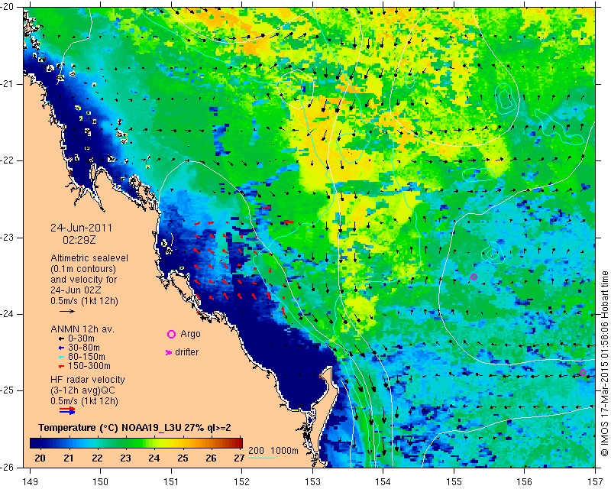This screenshot has width=611, height=489.
Task: Click longitude axis label 155
Action: point(454,482)
